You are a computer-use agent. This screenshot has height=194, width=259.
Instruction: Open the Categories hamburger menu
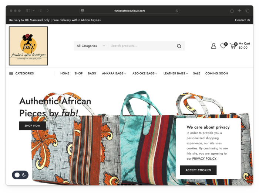pos(21,73)
